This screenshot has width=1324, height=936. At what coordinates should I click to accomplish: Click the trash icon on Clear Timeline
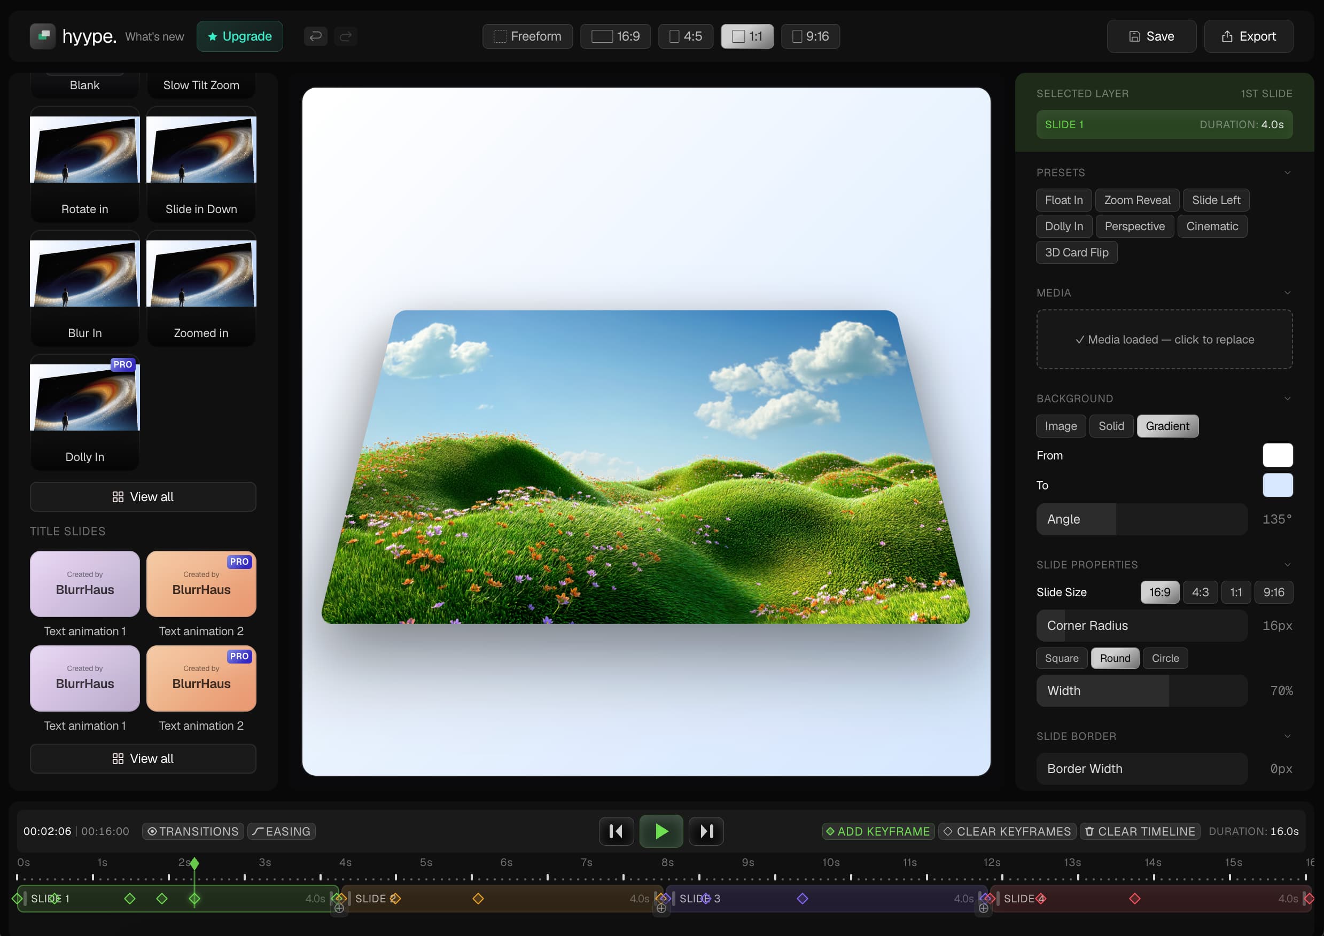(1089, 831)
